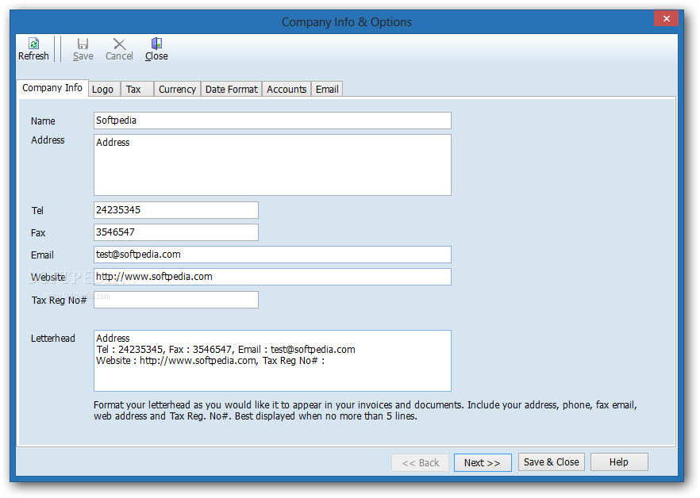The height and width of the screenshot is (498, 700).
Task: Click the Fax field with 3546547
Action: click(x=176, y=232)
